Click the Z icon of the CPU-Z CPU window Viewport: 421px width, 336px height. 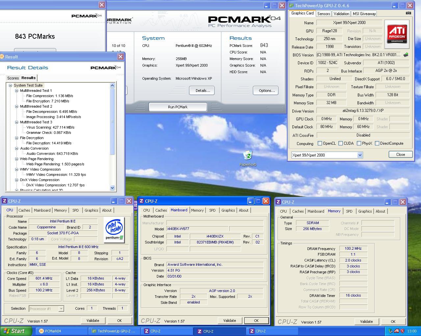coord(5,201)
